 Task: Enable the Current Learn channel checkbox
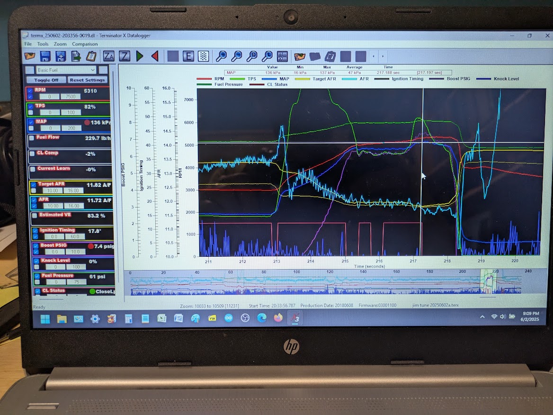pos(33,169)
